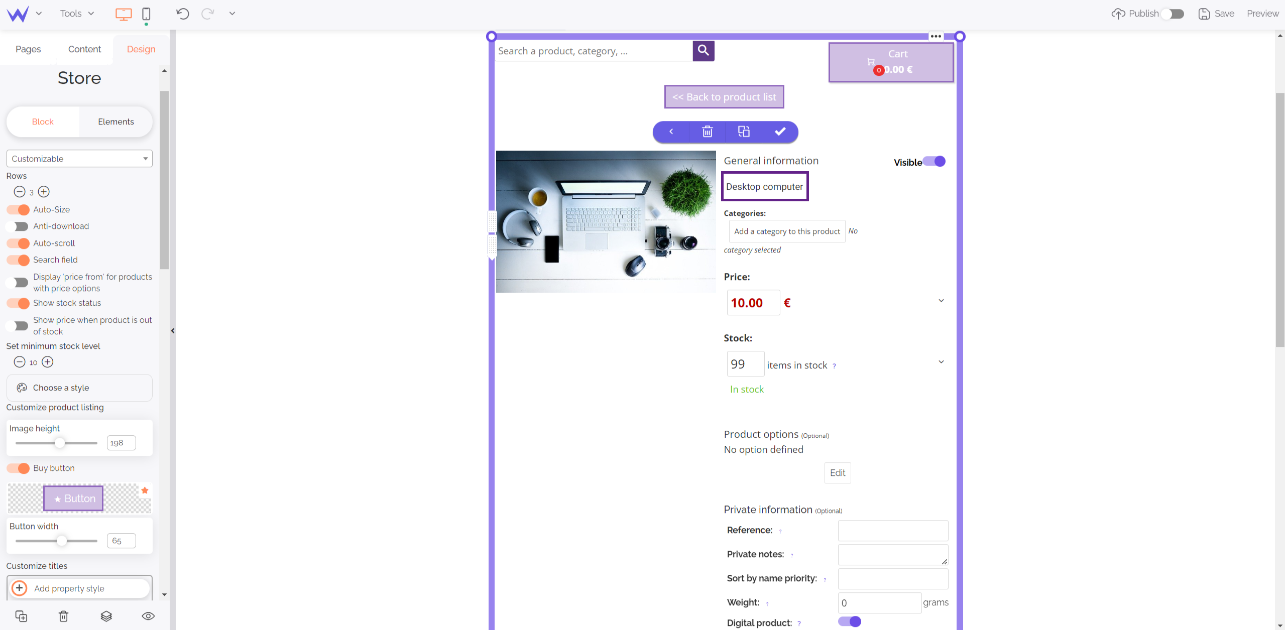Viewport: 1285px width, 630px height.
Task: Click the Image height value field
Action: coord(121,443)
